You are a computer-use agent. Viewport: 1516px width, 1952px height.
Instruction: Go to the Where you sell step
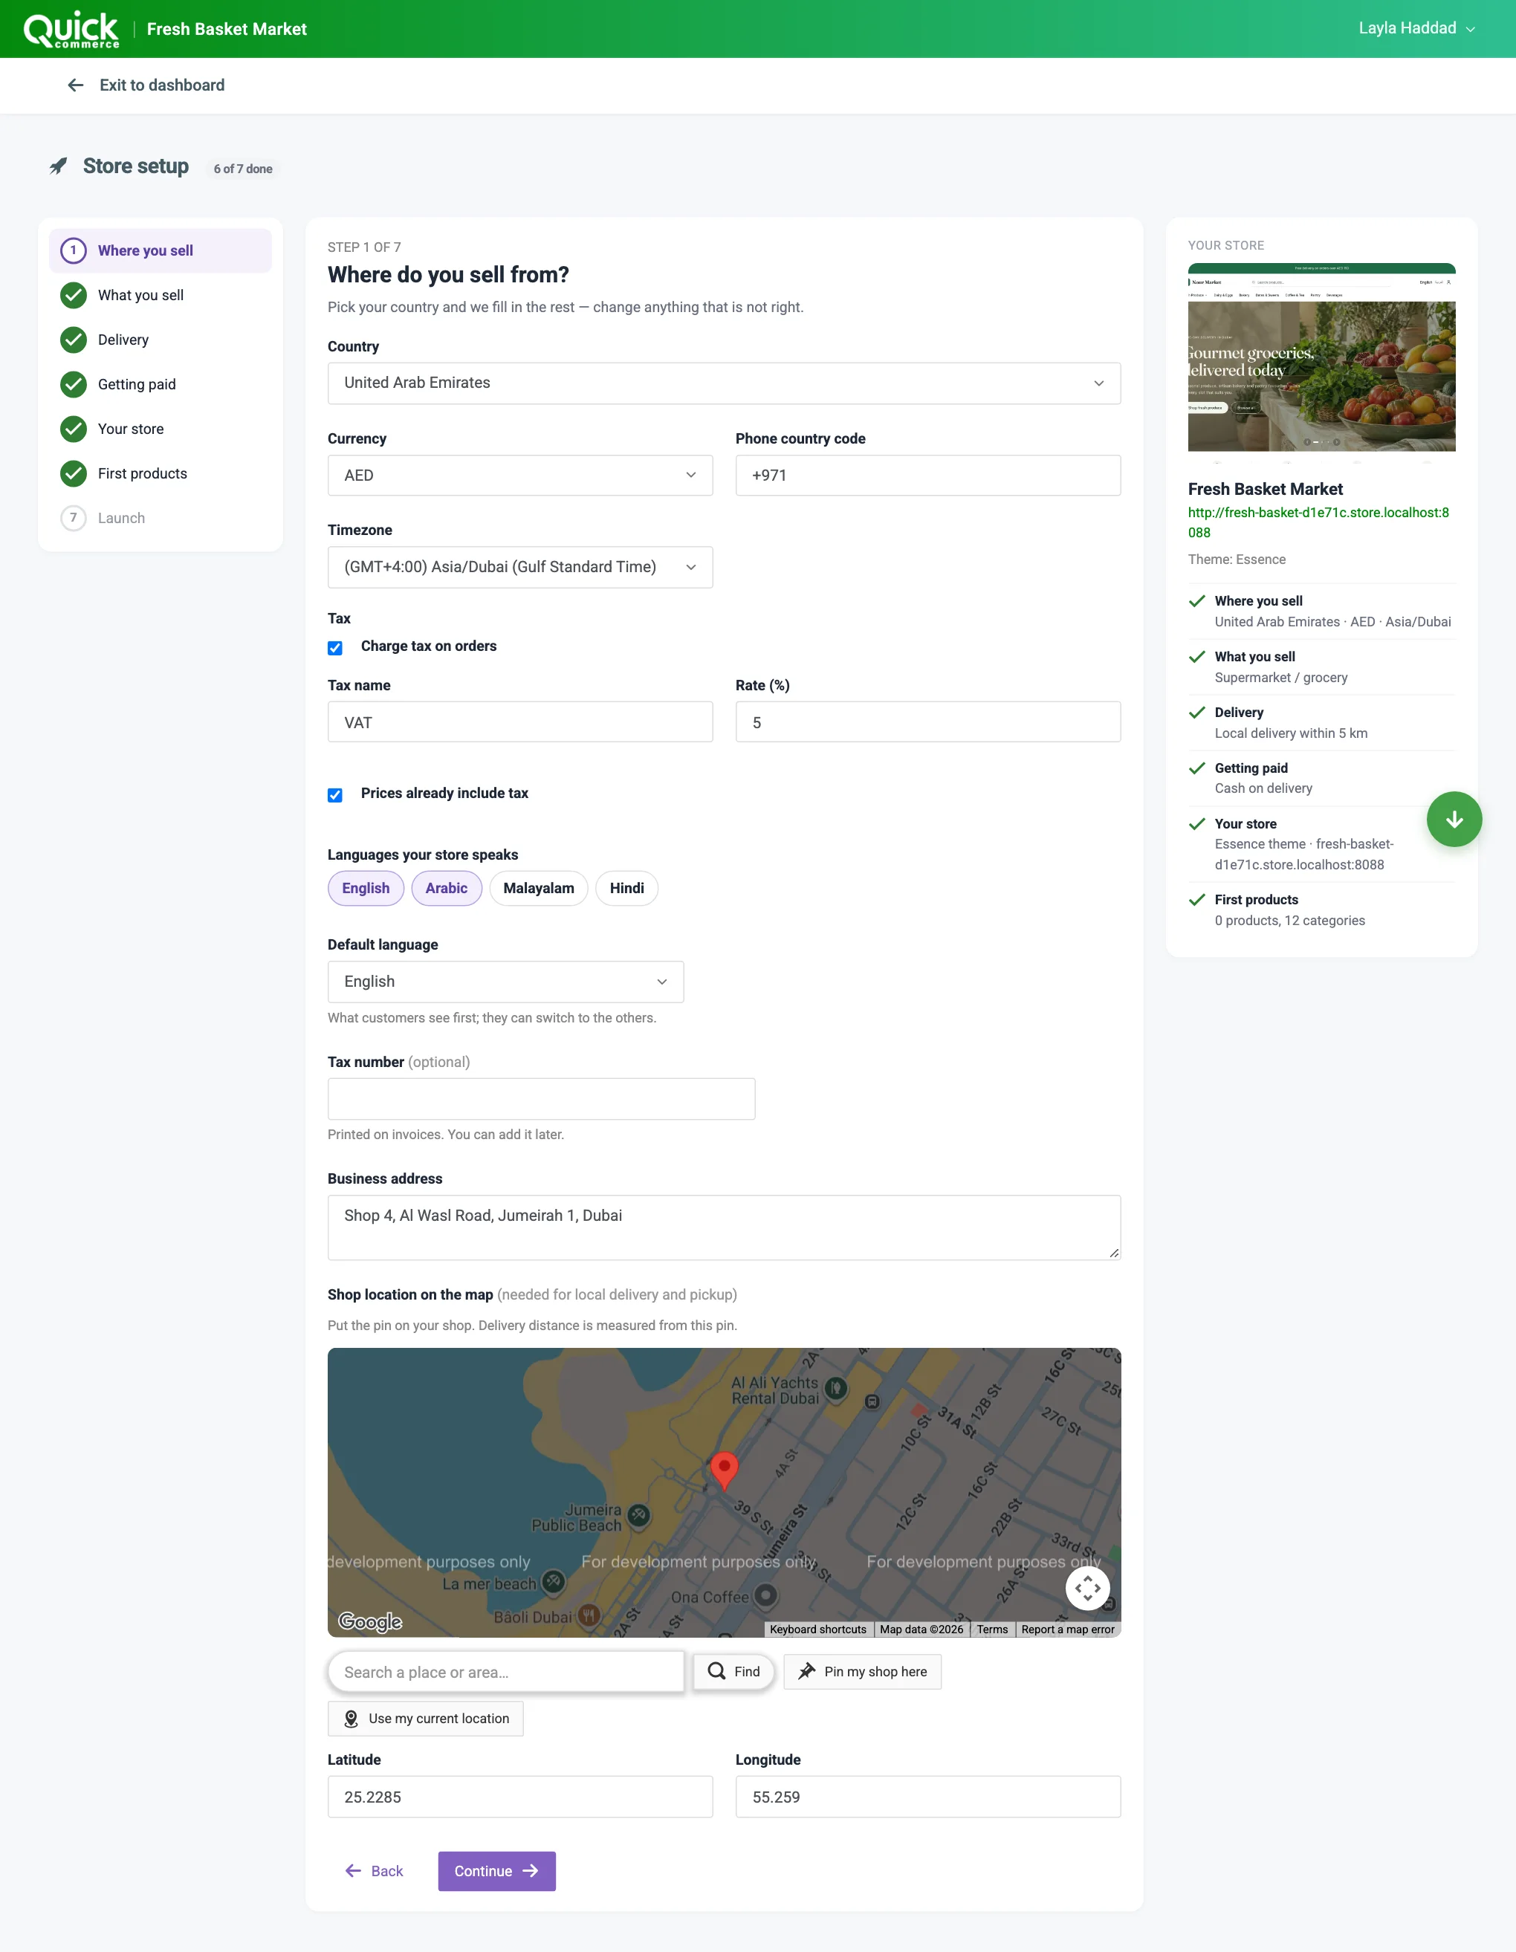click(160, 250)
